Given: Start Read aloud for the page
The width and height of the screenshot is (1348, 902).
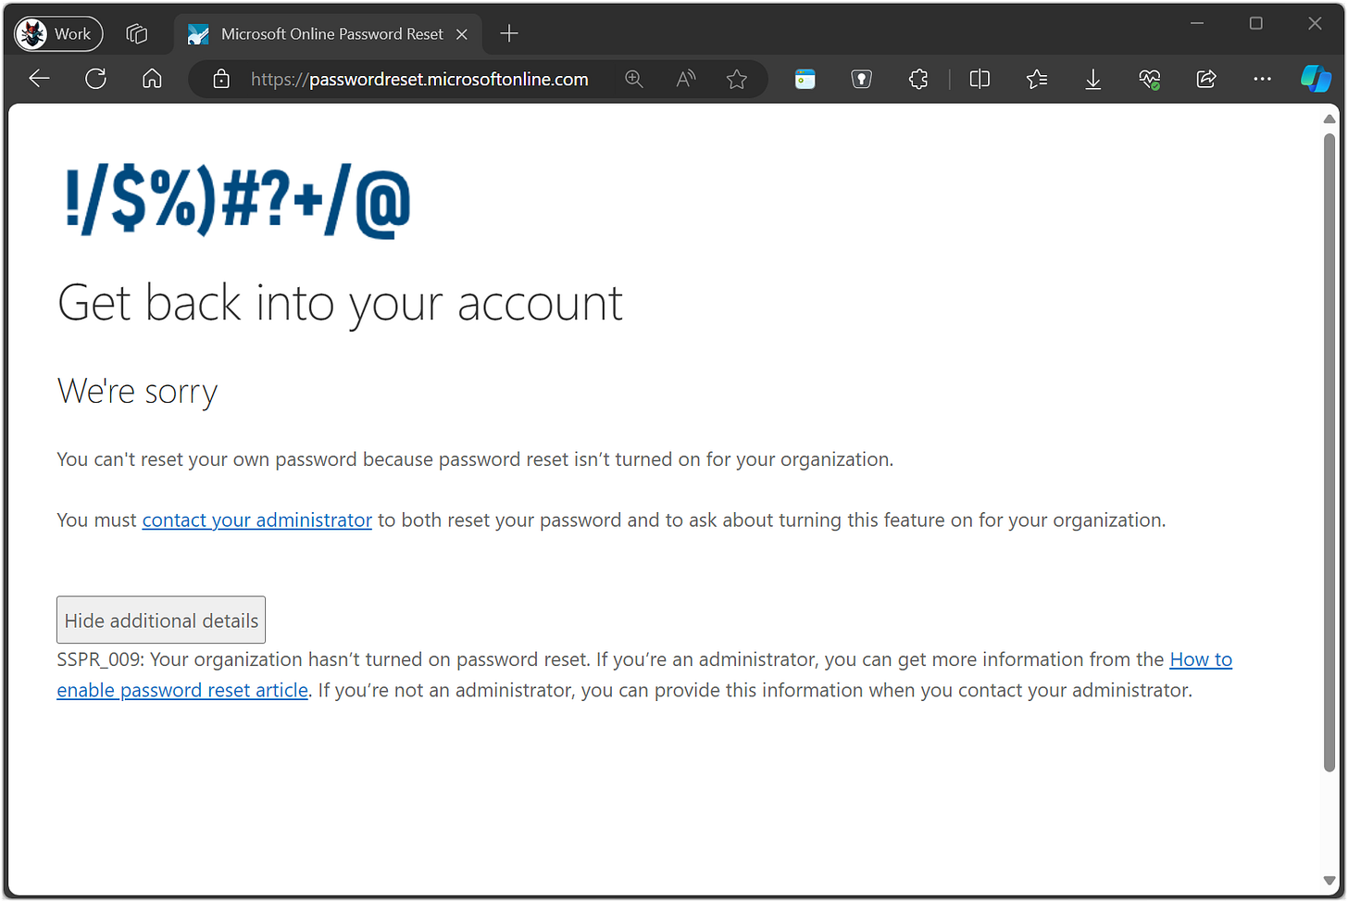Looking at the screenshot, I should [x=685, y=79].
